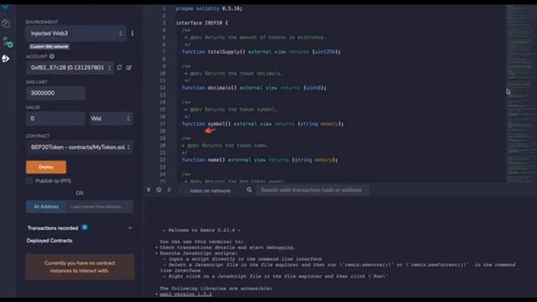Screen dimensions: 537x302
Task: Toggle the listen on network checkbox
Action: pos(184,190)
